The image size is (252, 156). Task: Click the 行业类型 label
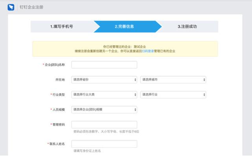pyautogui.click(x=59, y=95)
